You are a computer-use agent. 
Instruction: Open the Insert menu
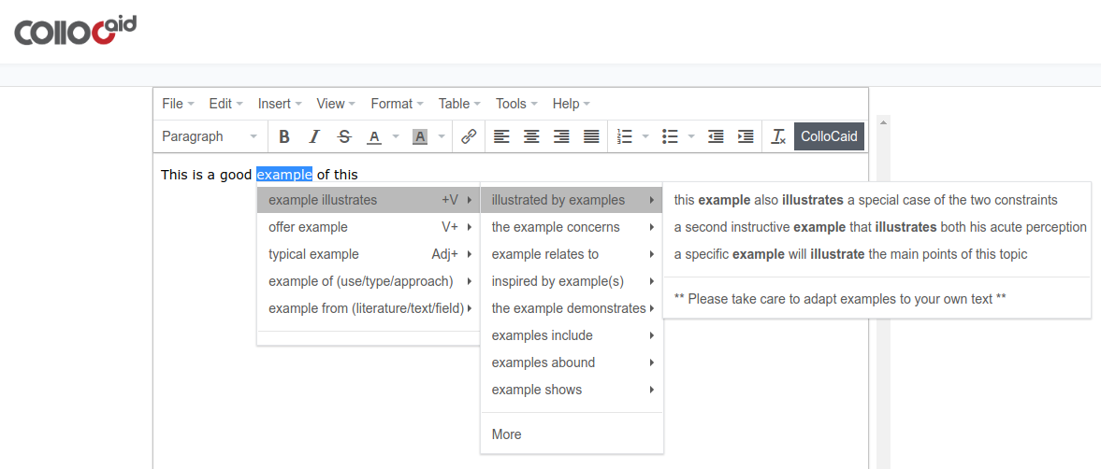point(279,104)
